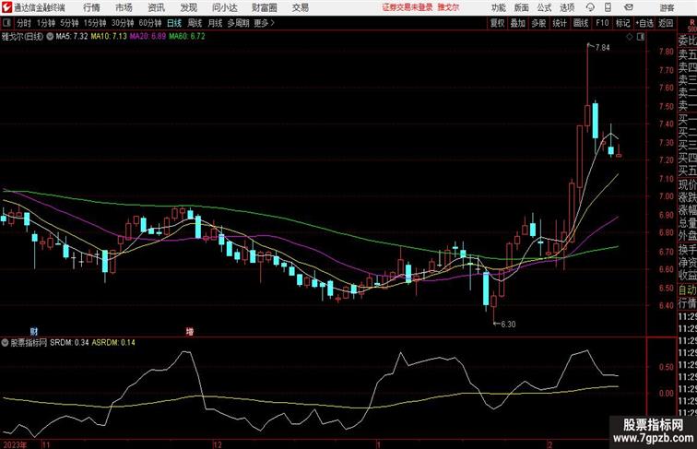Click the 画线 draw line toolbar button
This screenshot has height=449, width=697.
(x=581, y=23)
